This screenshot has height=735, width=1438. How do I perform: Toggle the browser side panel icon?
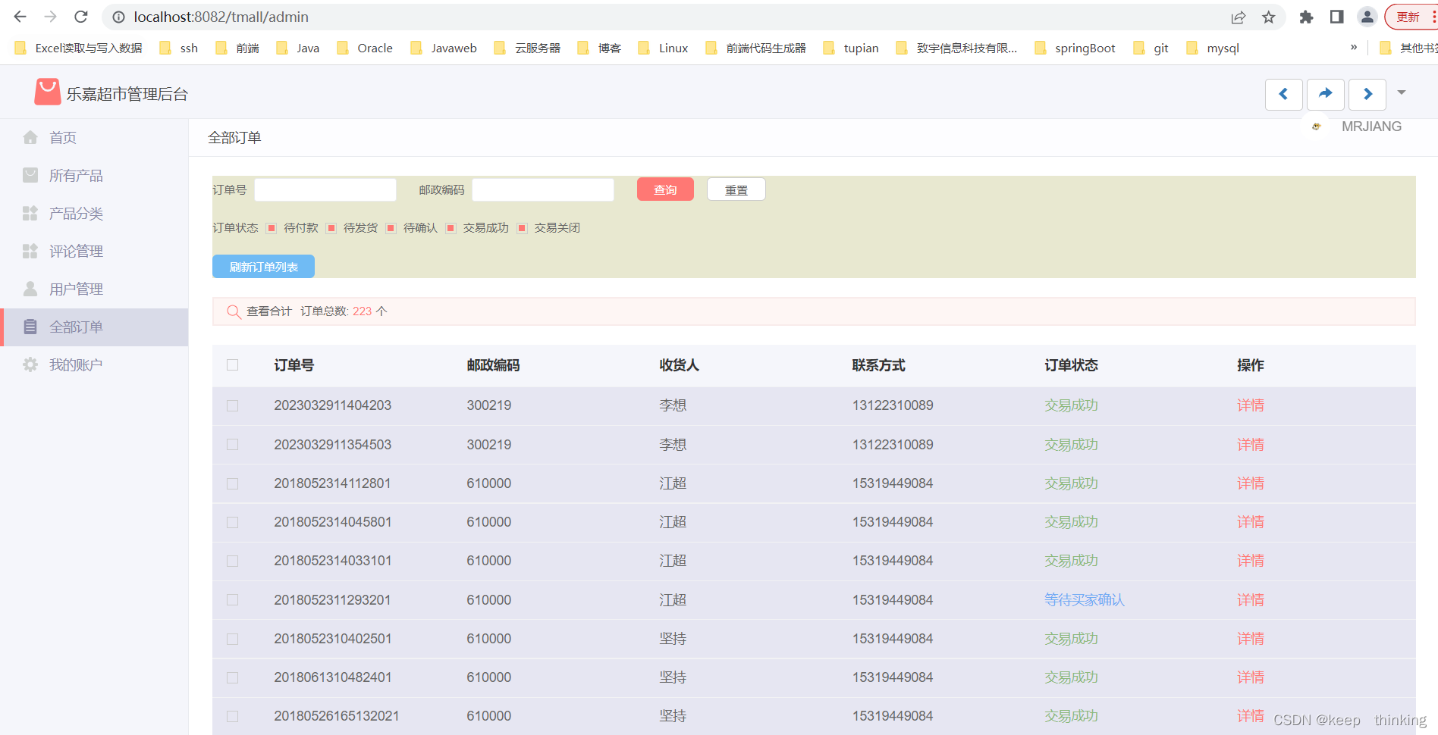point(1337,17)
